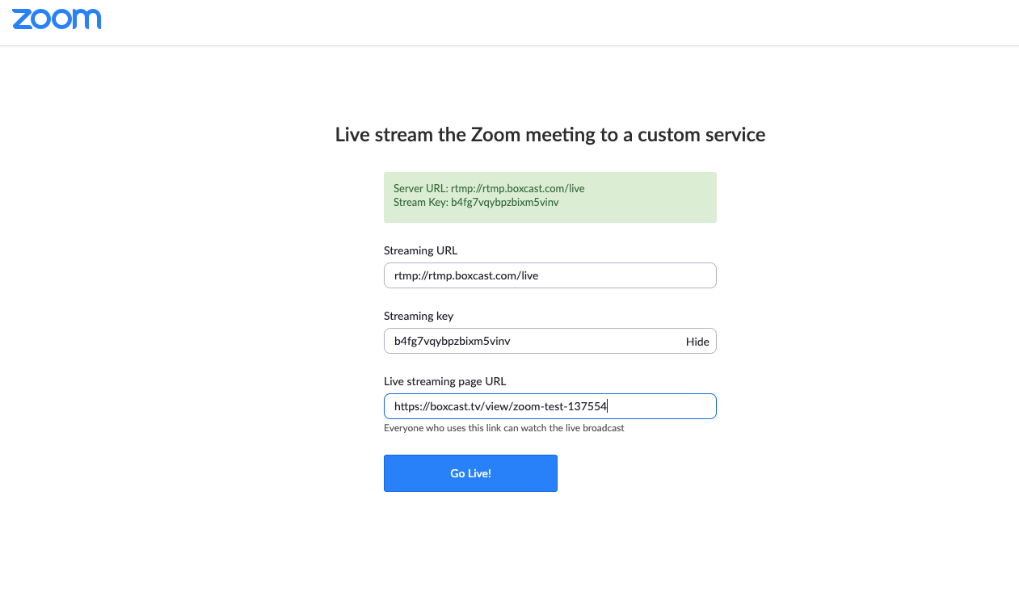The image size is (1019, 613).
Task: Select the Live streaming page URL field
Action: (550, 406)
